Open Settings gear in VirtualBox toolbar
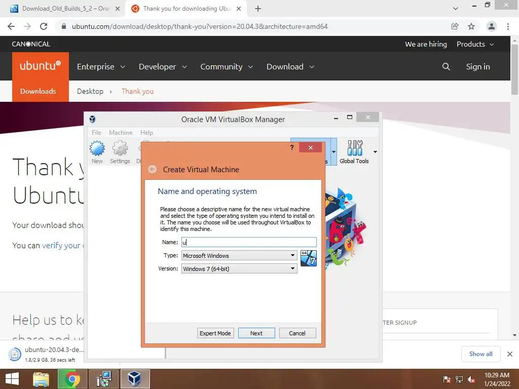Viewport: 519px width, 389px height. (120, 152)
